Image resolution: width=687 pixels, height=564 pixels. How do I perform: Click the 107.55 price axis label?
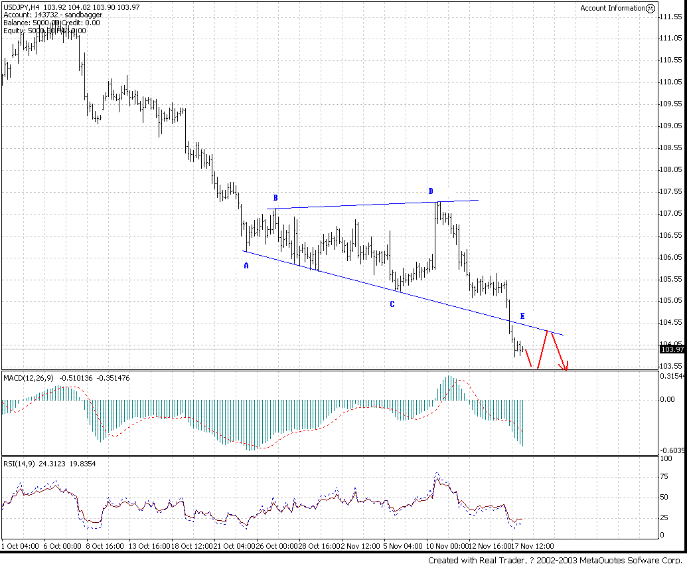671,191
